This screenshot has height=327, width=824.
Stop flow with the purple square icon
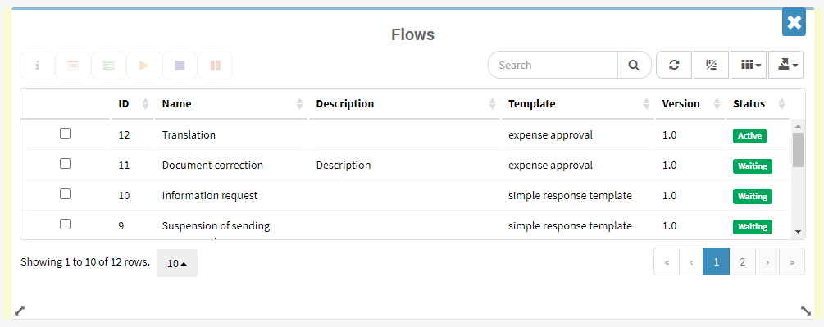tap(180, 66)
